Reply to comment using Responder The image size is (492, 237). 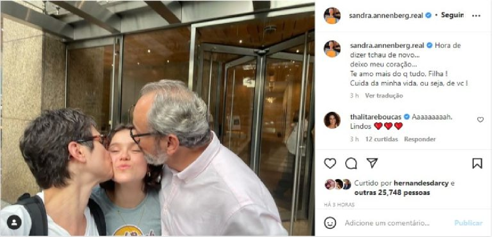point(420,139)
